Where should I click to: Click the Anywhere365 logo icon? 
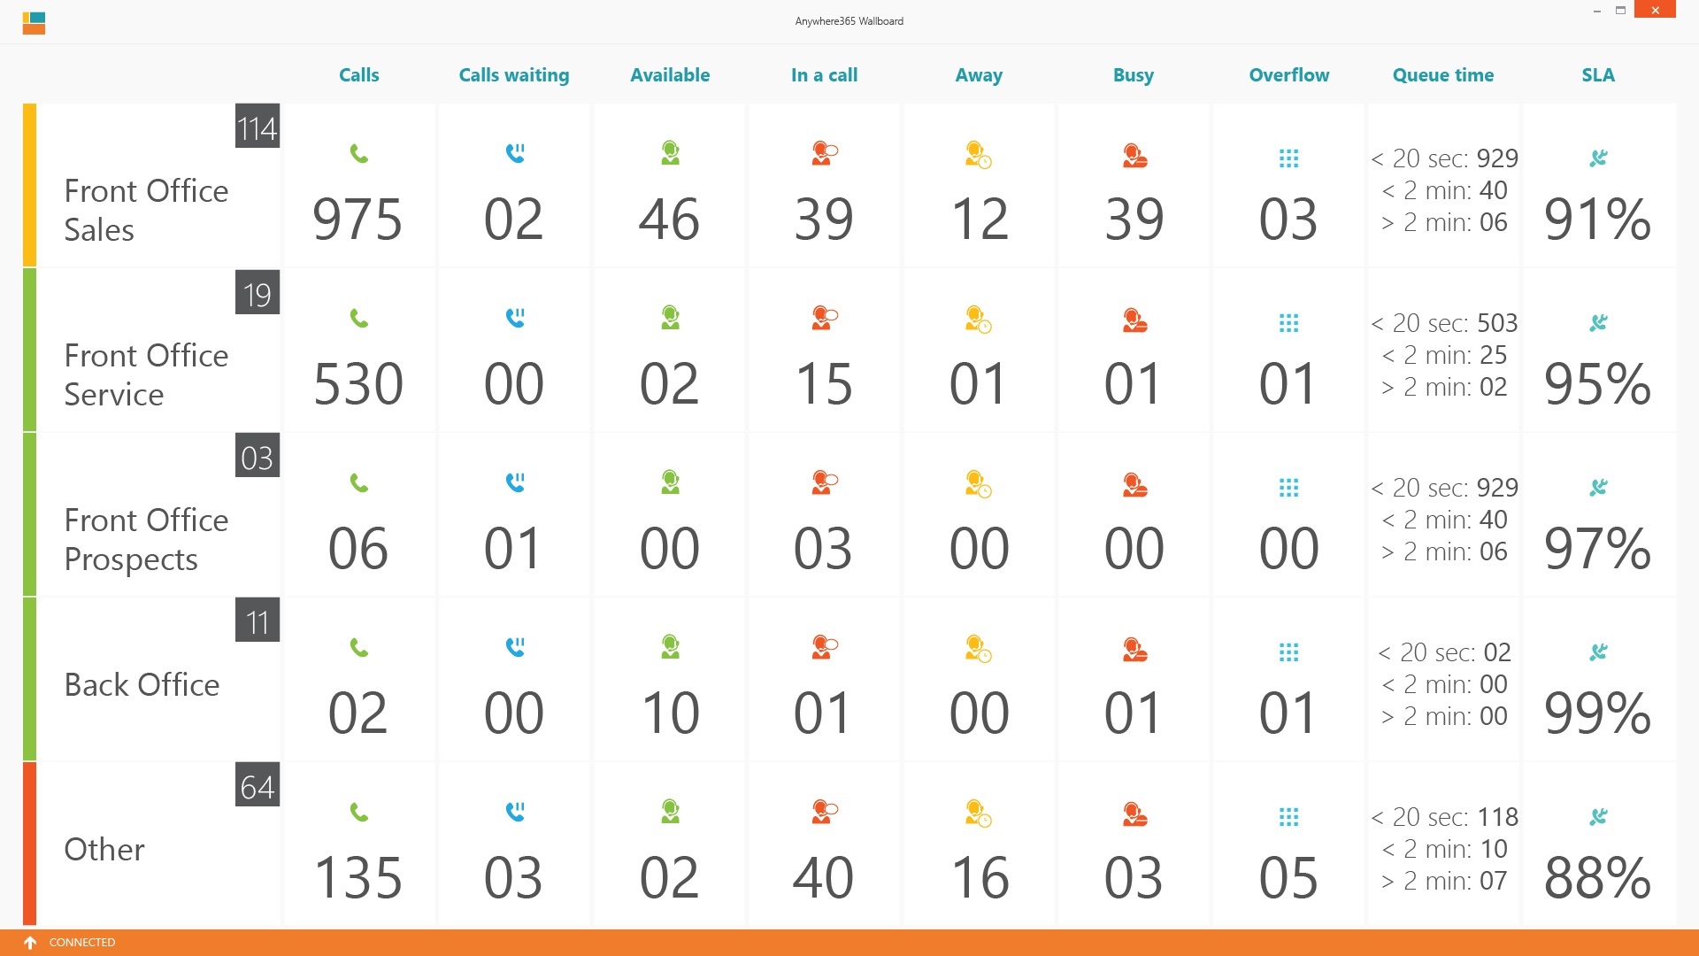34,22
